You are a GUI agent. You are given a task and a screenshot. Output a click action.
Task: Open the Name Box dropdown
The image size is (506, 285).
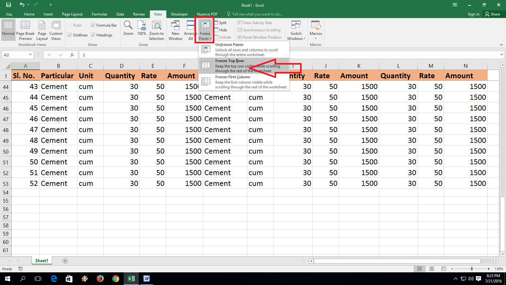[31, 54]
